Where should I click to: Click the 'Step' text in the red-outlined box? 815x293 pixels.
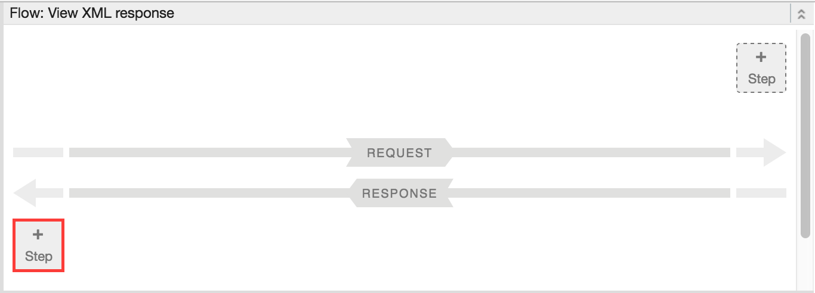pyautogui.click(x=38, y=256)
